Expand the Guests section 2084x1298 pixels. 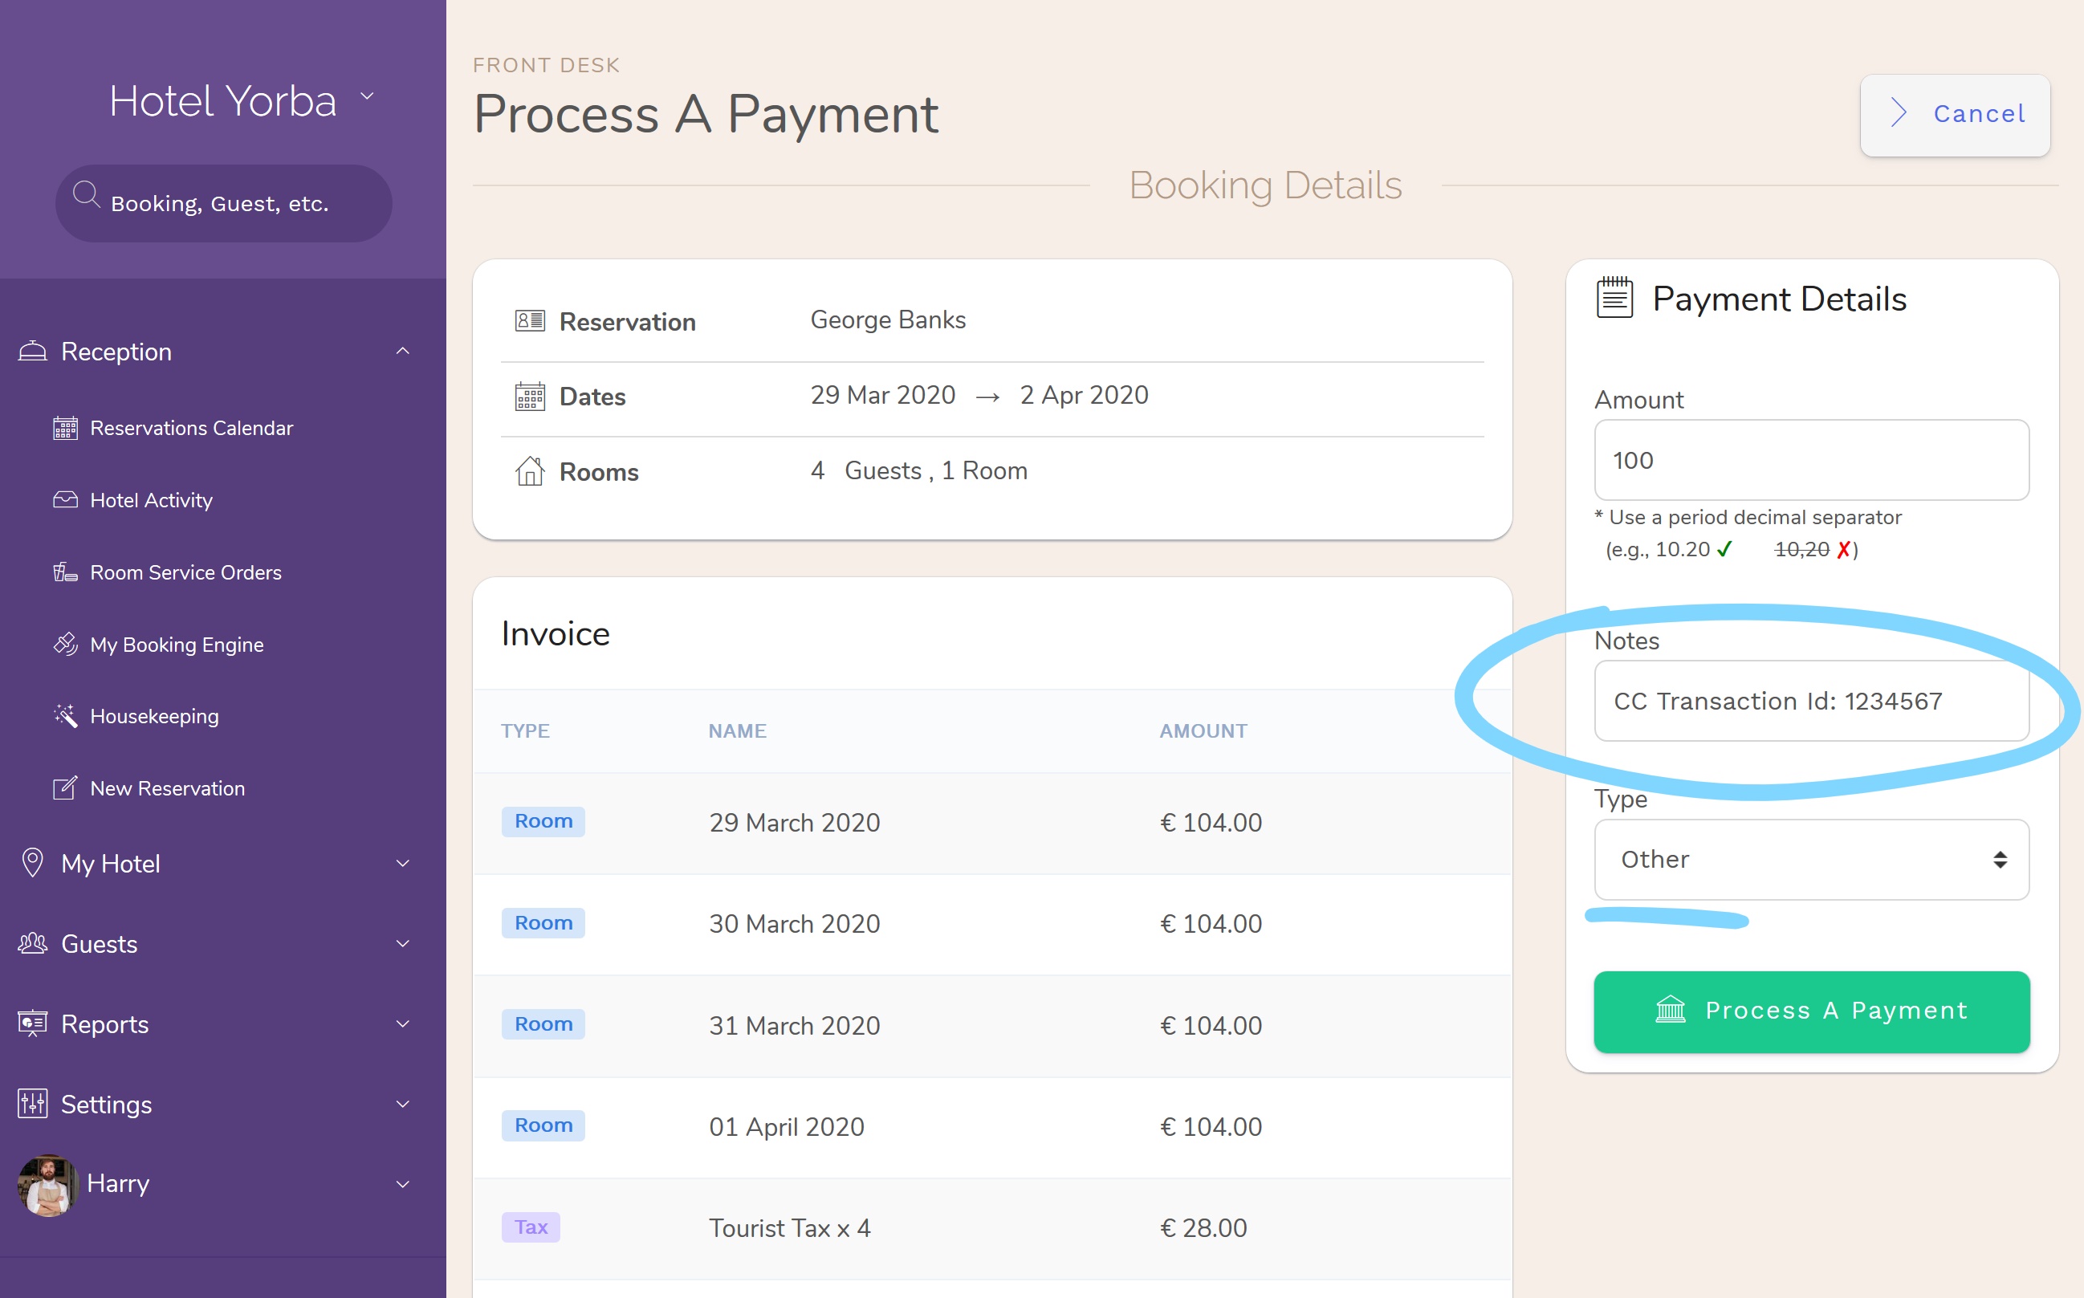click(222, 943)
